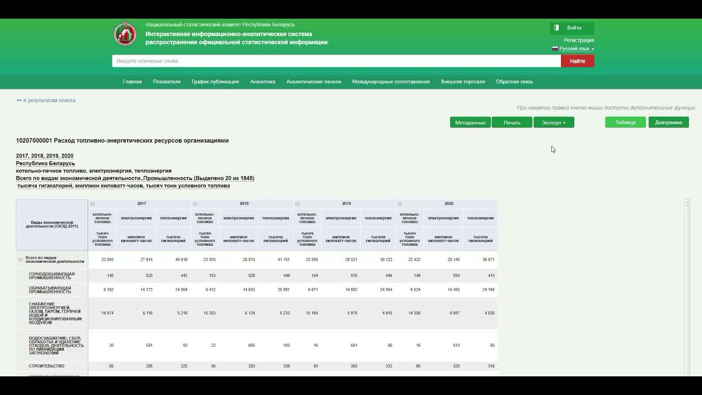This screenshot has width=702, height=395.
Task: Select the ГОРНОДОБЫВАЮЩАЯ ПРОМЫШЛЕННОСТЬ row label
Action: [52, 275]
